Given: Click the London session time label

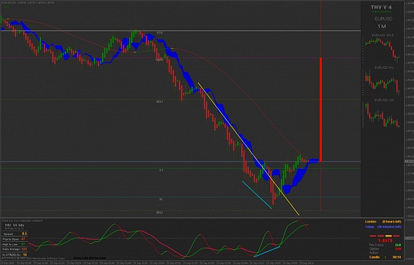Looking at the screenshot, I should [x=383, y=221].
